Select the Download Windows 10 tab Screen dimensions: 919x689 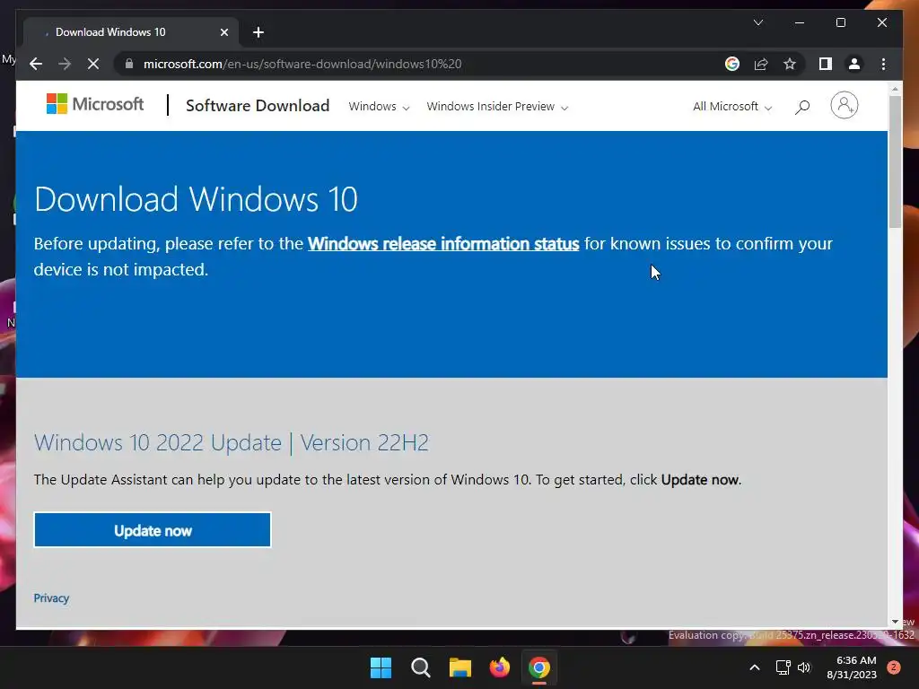coord(130,32)
